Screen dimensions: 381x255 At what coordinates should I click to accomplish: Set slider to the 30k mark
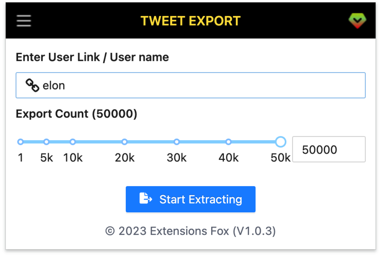click(x=177, y=142)
